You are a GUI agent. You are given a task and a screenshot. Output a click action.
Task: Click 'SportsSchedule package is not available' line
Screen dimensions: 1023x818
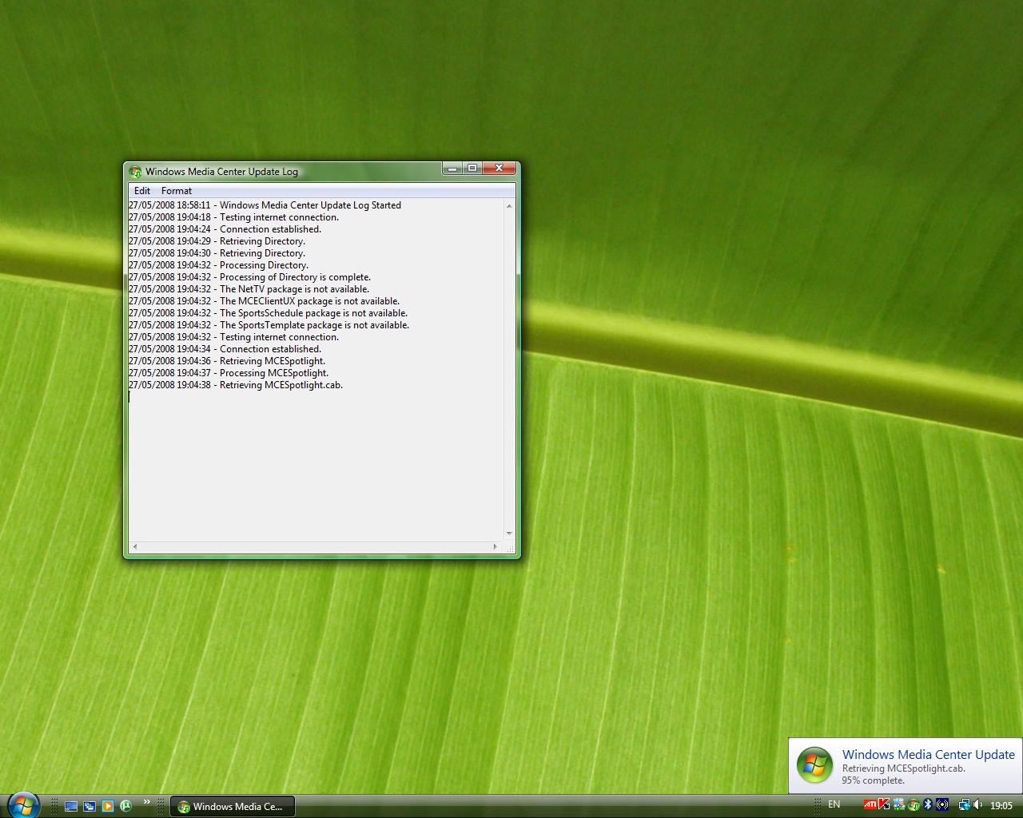coord(268,313)
